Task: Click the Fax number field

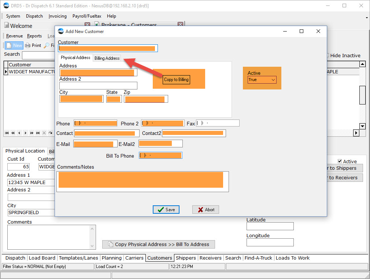Action: [x=218, y=123]
